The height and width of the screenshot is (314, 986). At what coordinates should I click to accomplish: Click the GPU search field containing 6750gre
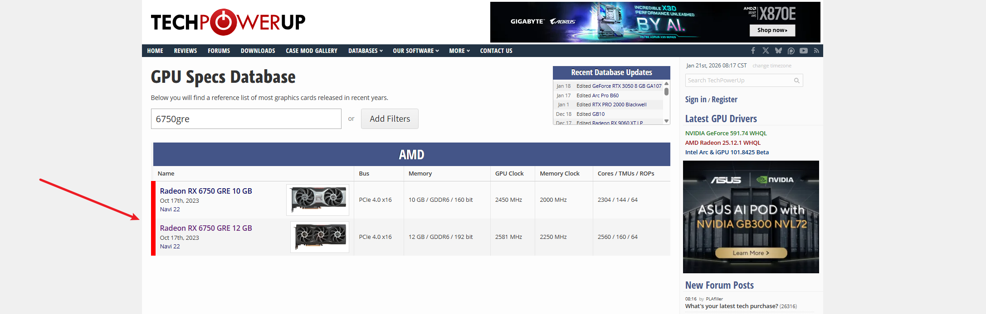[x=246, y=119]
